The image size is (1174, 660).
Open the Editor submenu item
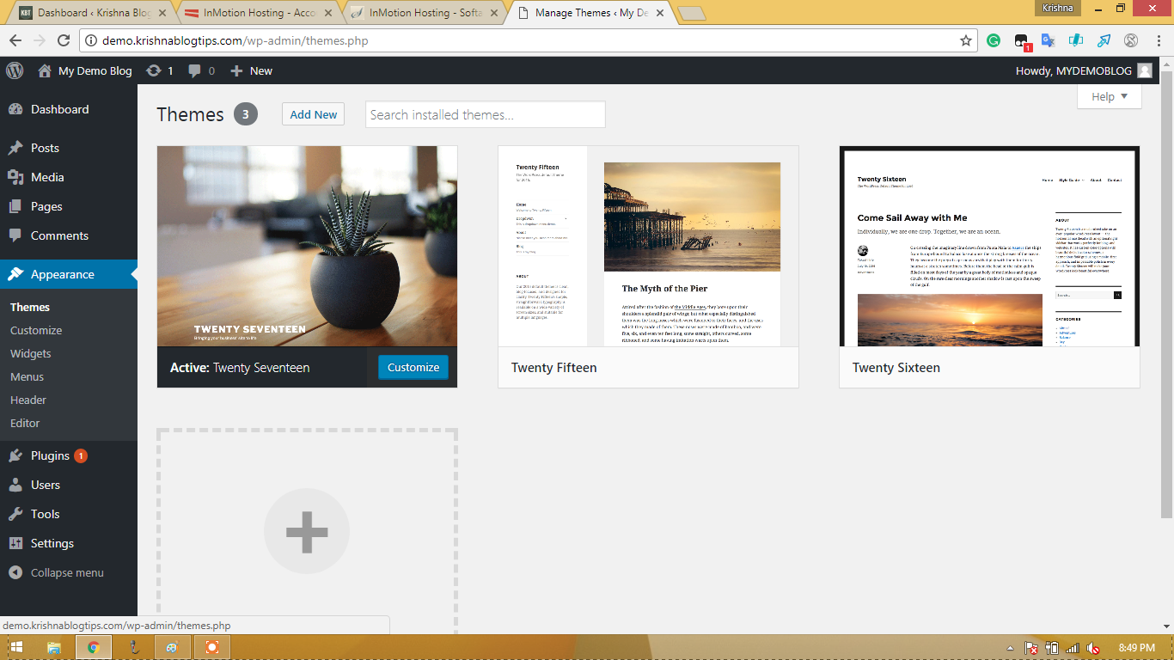click(25, 423)
